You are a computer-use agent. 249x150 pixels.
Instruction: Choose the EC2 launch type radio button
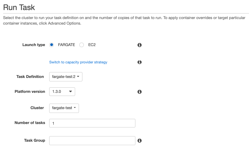tap(81, 45)
